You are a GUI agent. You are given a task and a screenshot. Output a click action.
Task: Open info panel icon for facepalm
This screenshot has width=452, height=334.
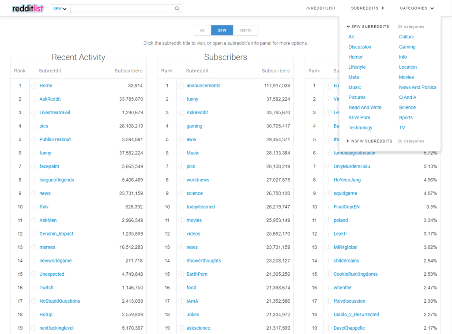[x=34, y=167]
